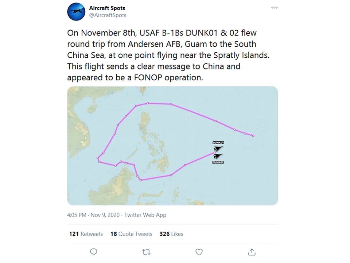Click the reply speech bubble icon
Viewport: 350px width, 263px height.
point(94,252)
